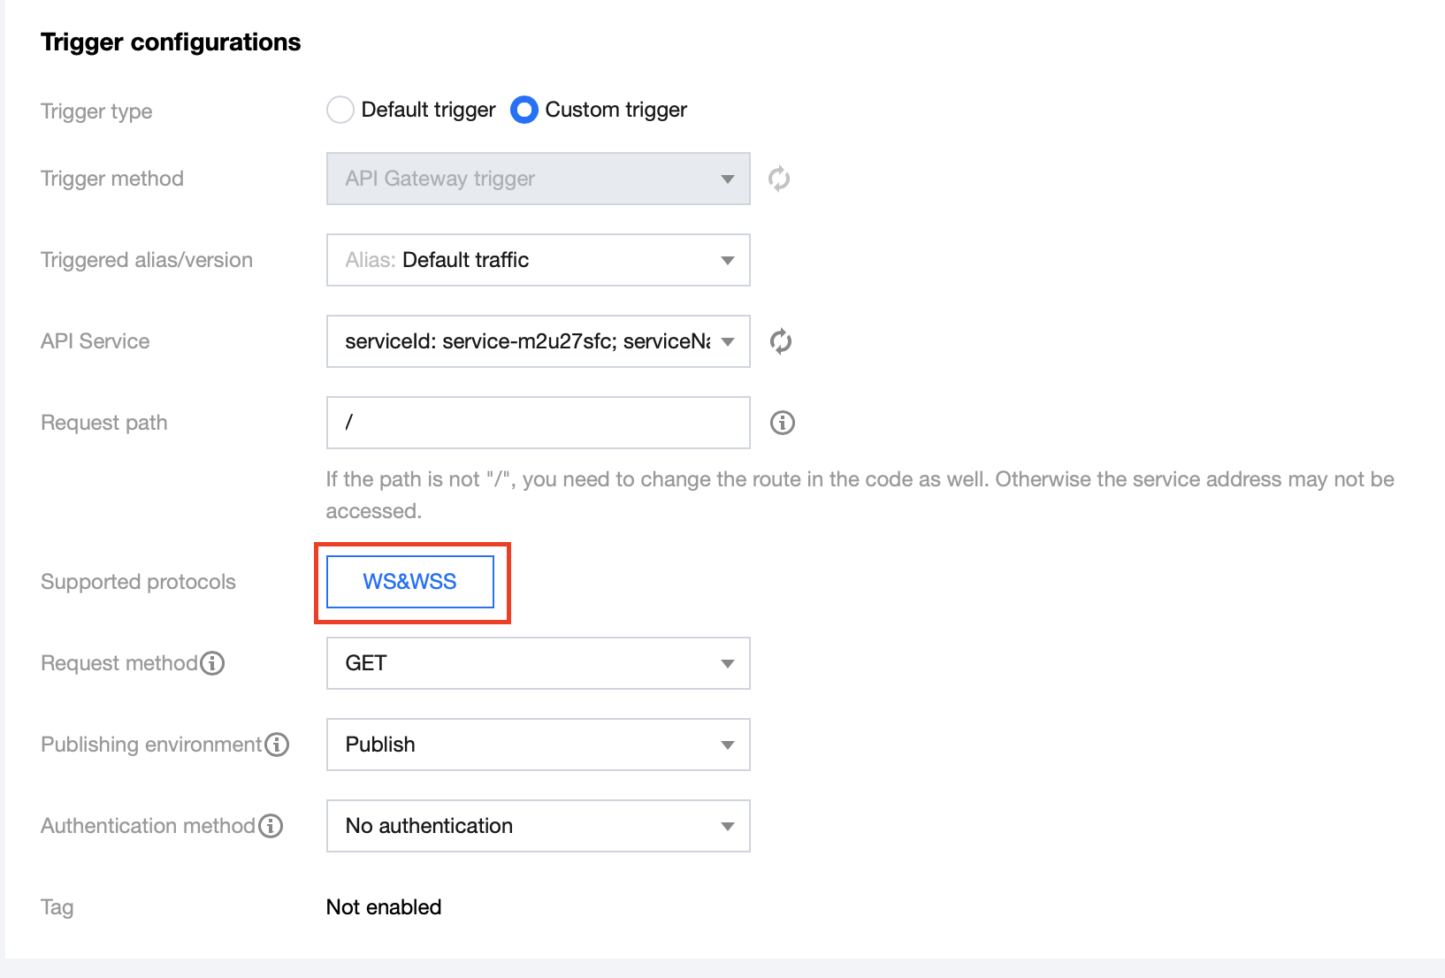The image size is (1445, 978).
Task: Show Request method info tooltip icon
Action: [212, 663]
